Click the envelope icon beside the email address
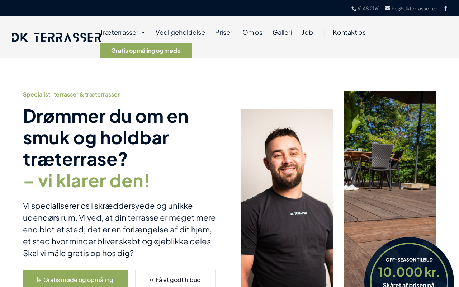This screenshot has height=287, width=459. [x=388, y=8]
